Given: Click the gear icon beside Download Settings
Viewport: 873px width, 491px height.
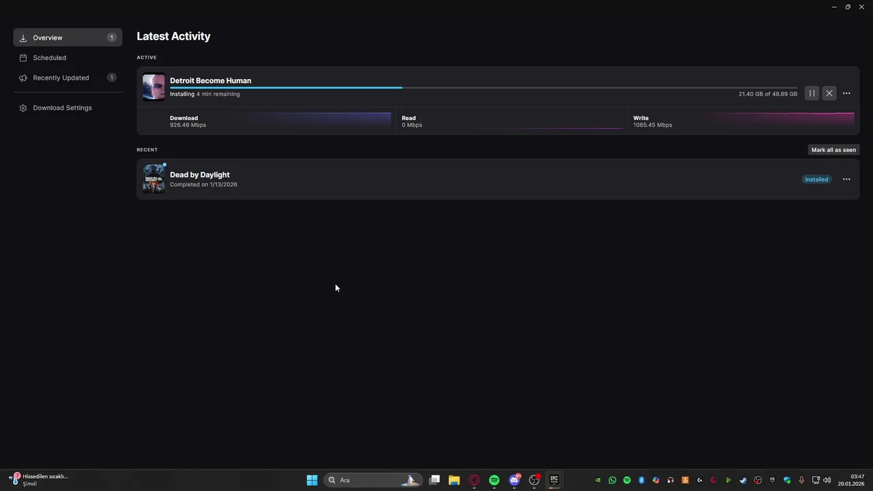Looking at the screenshot, I should 23,108.
